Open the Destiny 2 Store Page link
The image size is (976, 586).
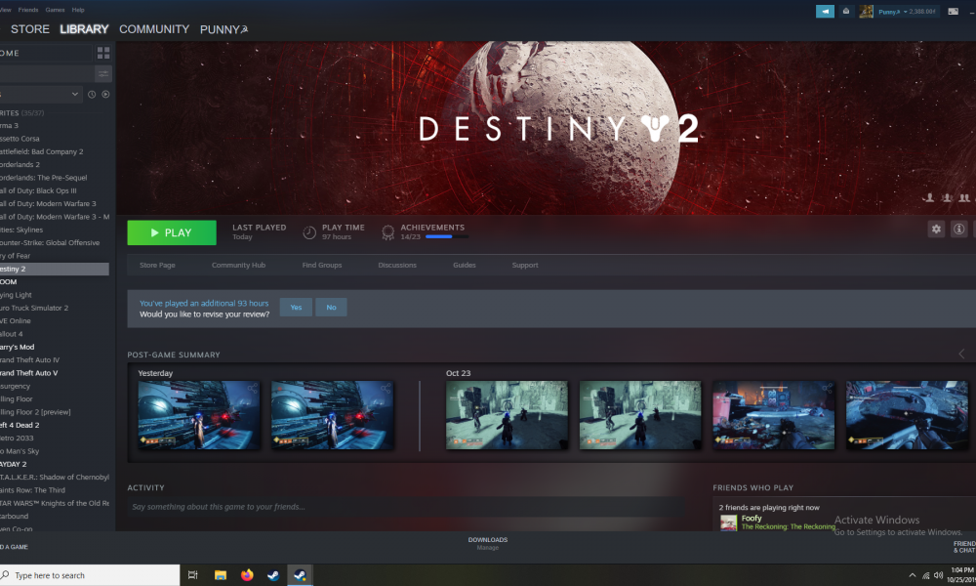157,265
